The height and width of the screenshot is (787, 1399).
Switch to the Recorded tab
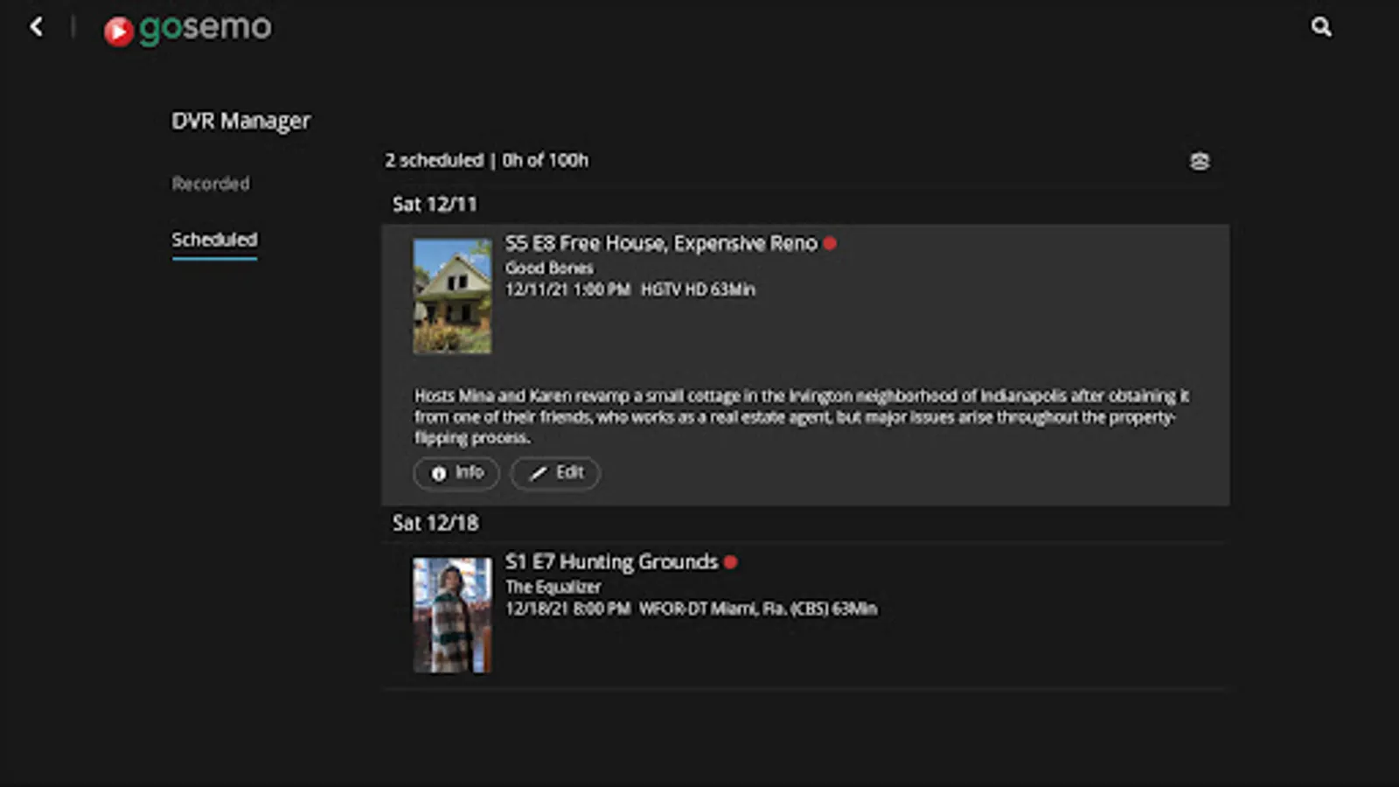click(211, 184)
